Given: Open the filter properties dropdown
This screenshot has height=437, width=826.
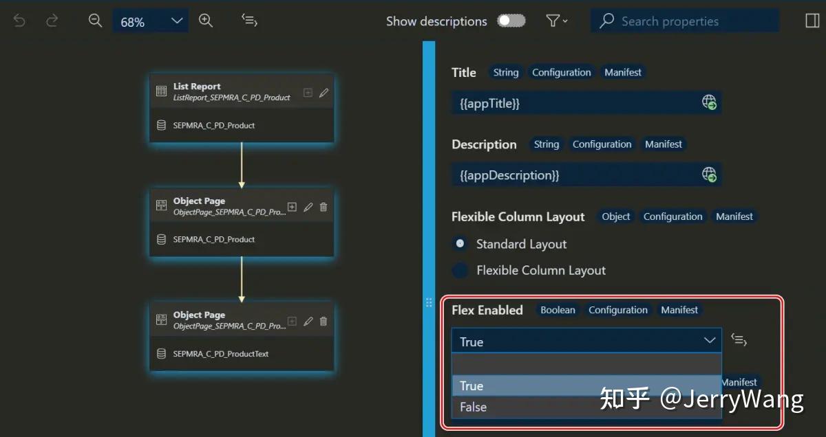Looking at the screenshot, I should point(556,21).
